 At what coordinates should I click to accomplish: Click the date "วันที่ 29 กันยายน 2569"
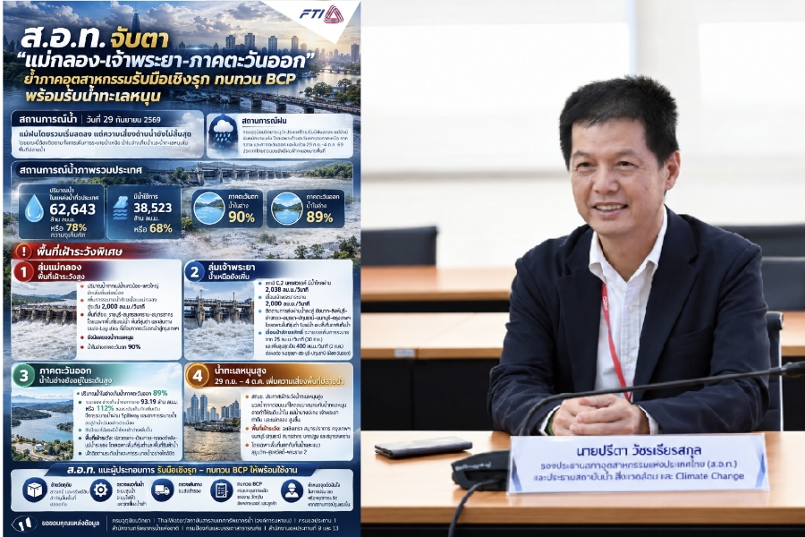[123, 119]
